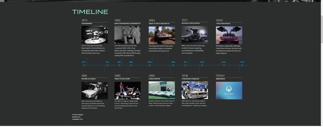Click the "THE ALPHA5 REVEAL" subtitle

(x=223, y=24)
